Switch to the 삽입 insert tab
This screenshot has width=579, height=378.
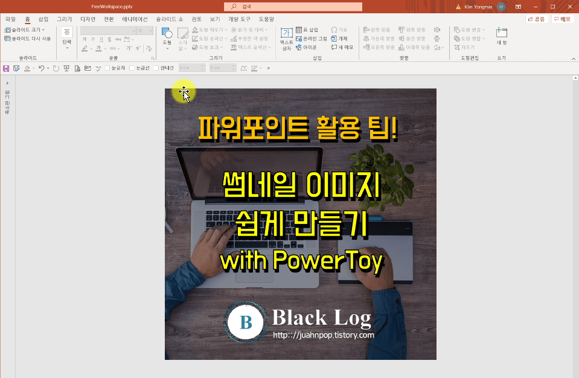pos(43,19)
